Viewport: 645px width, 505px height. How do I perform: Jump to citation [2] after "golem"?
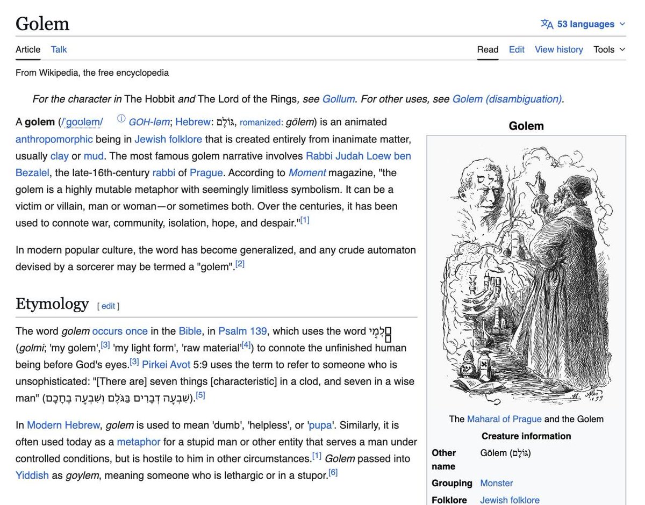point(240,264)
